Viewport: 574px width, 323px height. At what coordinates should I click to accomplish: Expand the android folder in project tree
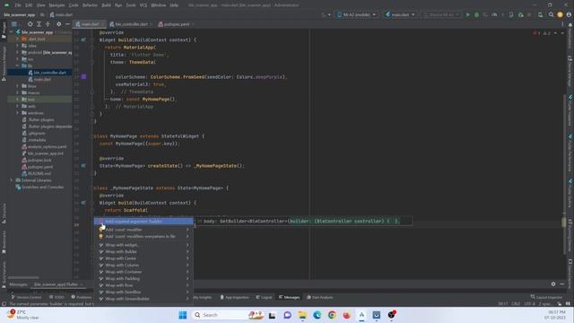[x=17, y=52]
